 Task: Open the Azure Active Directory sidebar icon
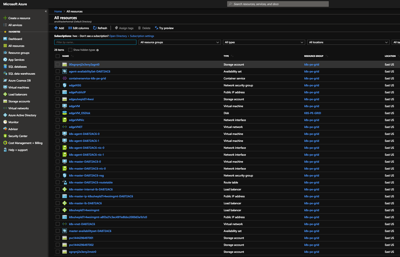5,115
